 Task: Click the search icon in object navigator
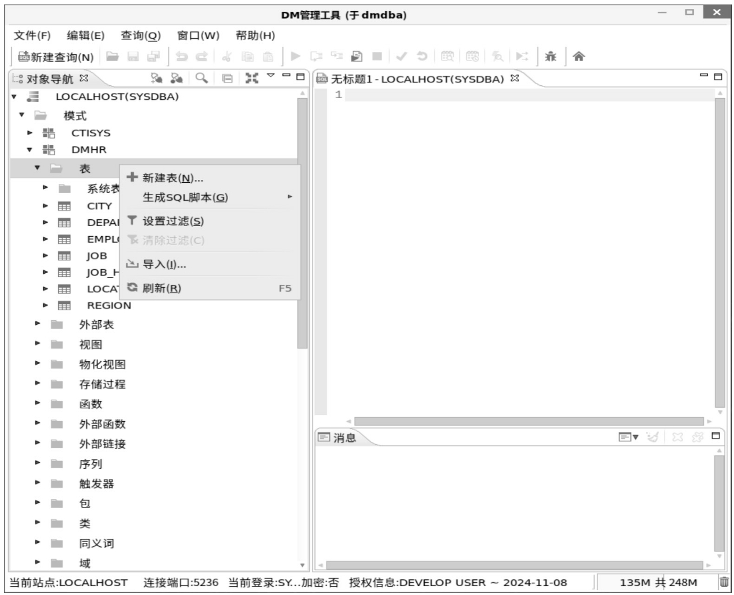(x=202, y=78)
